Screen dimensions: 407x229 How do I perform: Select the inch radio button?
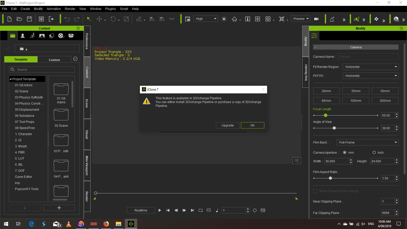point(374,153)
